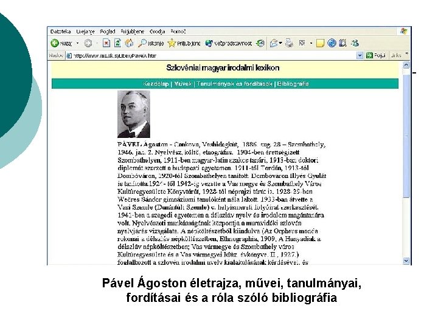Click the blue globe toolbar icon
The height and width of the screenshot is (328, 438).
(332, 43)
